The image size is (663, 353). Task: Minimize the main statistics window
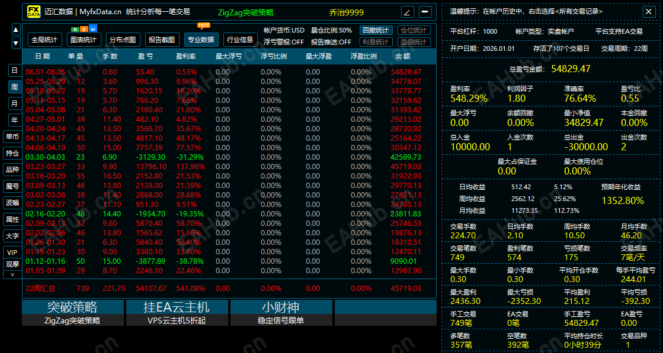click(425, 12)
